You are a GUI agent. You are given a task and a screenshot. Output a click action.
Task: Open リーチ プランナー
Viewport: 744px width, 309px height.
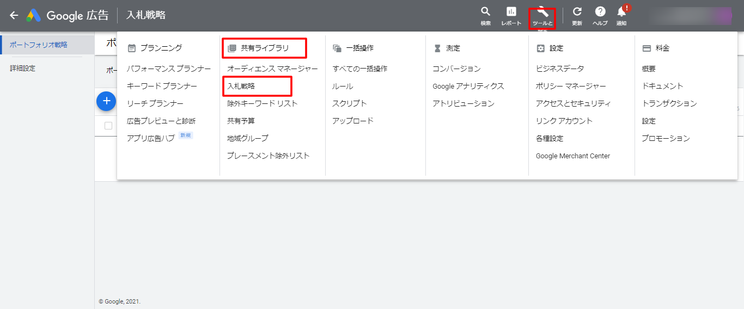[155, 103]
